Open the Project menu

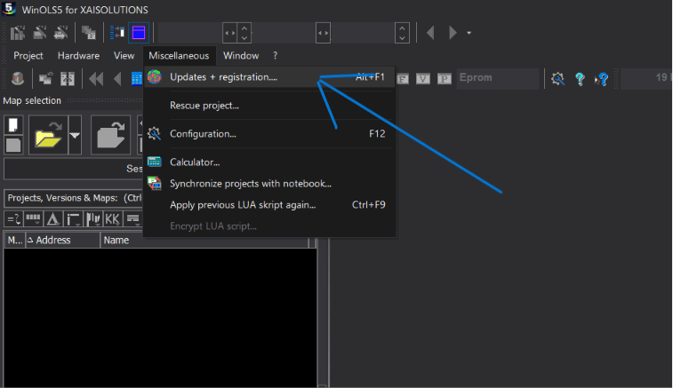click(x=28, y=56)
